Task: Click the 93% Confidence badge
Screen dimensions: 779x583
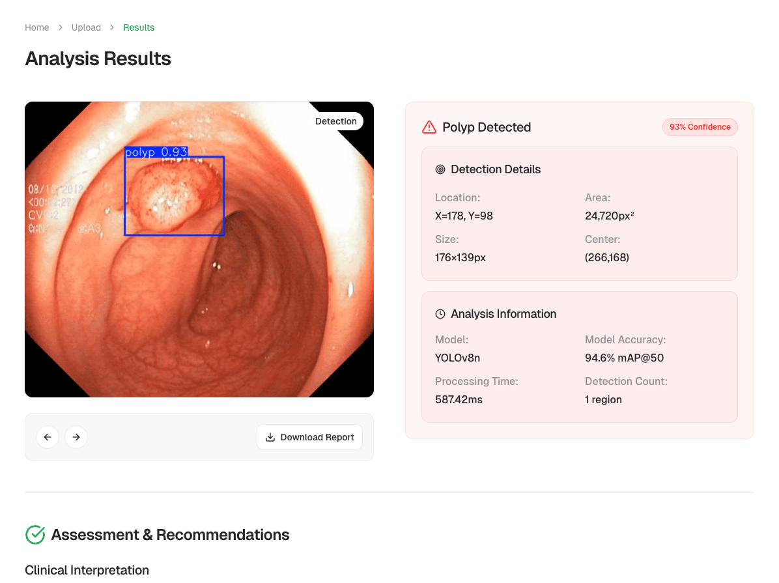Action: pos(700,127)
